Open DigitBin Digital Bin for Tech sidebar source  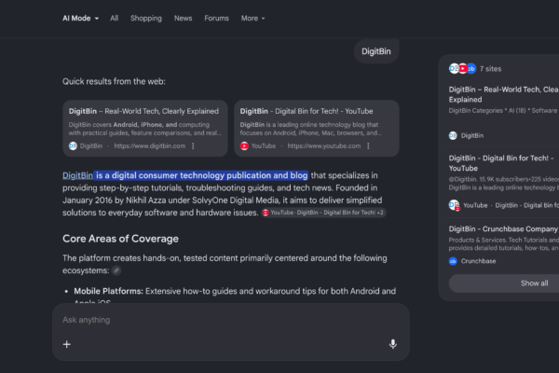(x=501, y=163)
